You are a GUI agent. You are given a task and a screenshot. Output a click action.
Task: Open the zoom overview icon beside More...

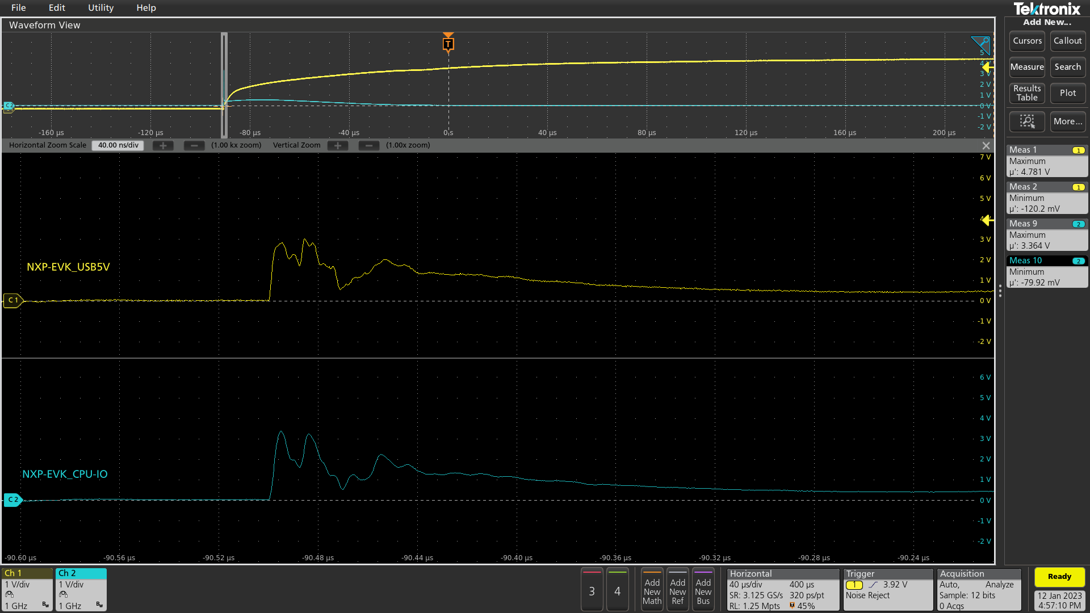[1027, 121]
